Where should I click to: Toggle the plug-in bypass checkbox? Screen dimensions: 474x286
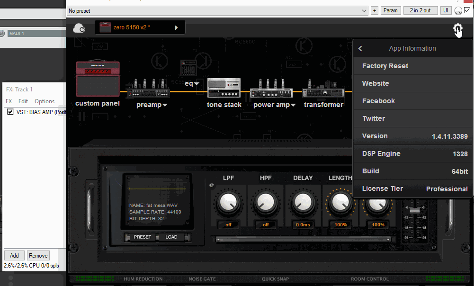[x=467, y=10]
